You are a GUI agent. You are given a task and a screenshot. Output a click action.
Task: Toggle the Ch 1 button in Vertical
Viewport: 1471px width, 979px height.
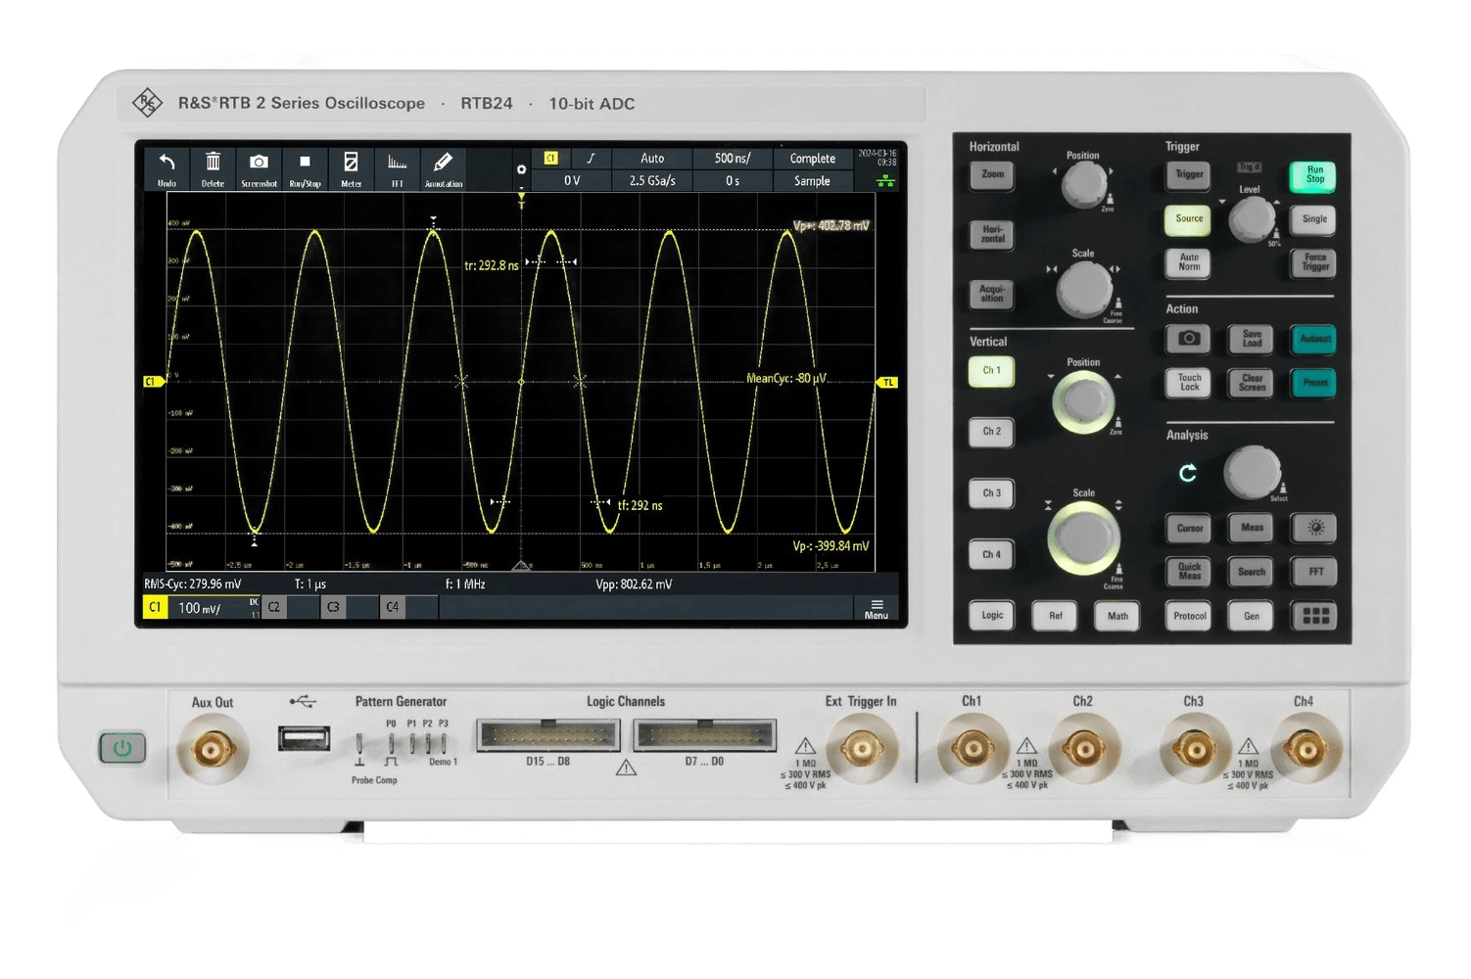[991, 371]
